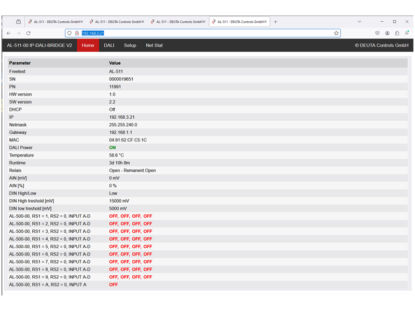Click the address bar showing 192.168.3.21

point(208,33)
